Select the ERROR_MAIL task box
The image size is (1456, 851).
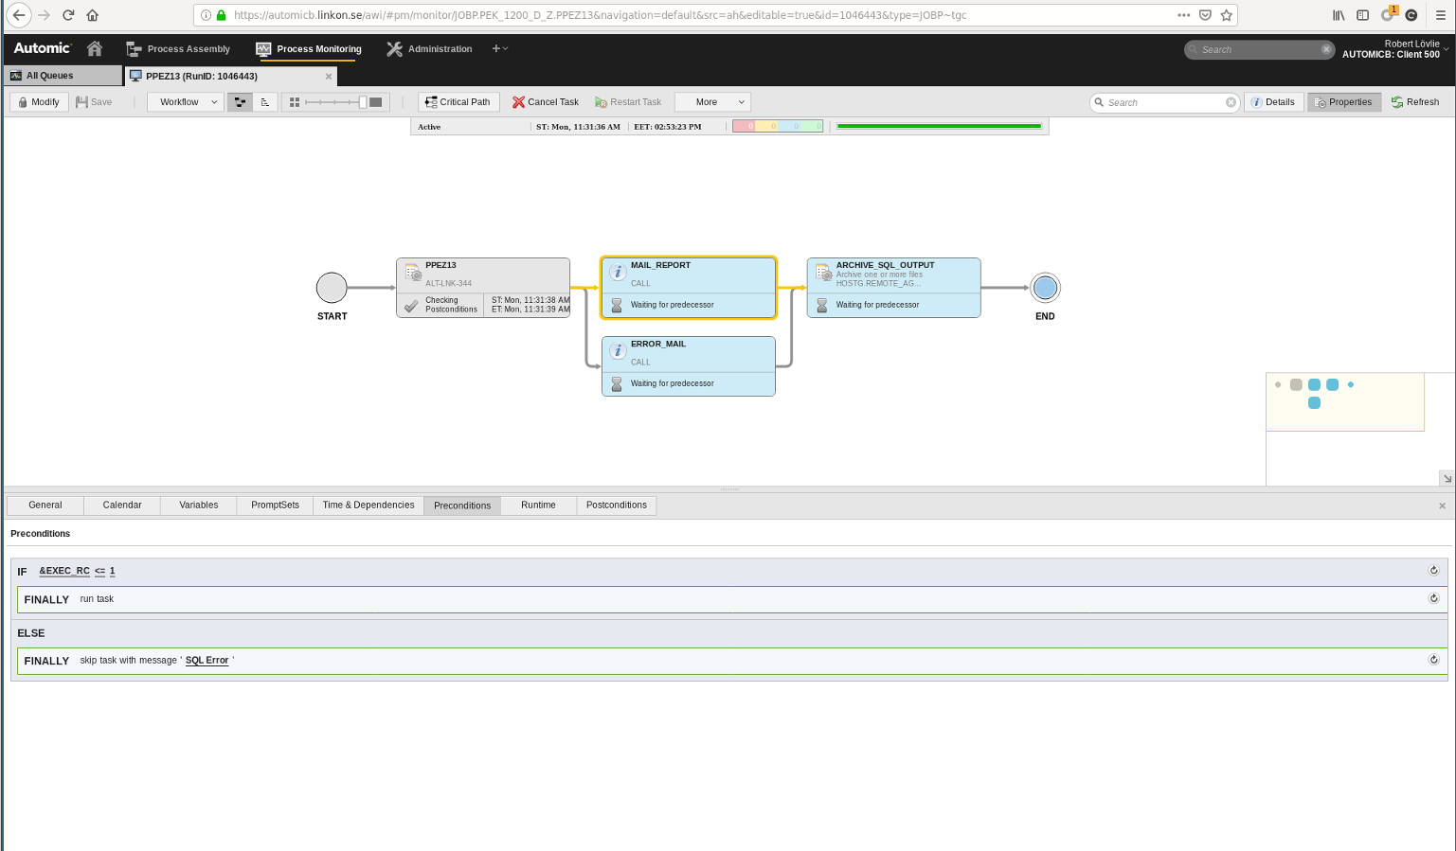point(689,366)
